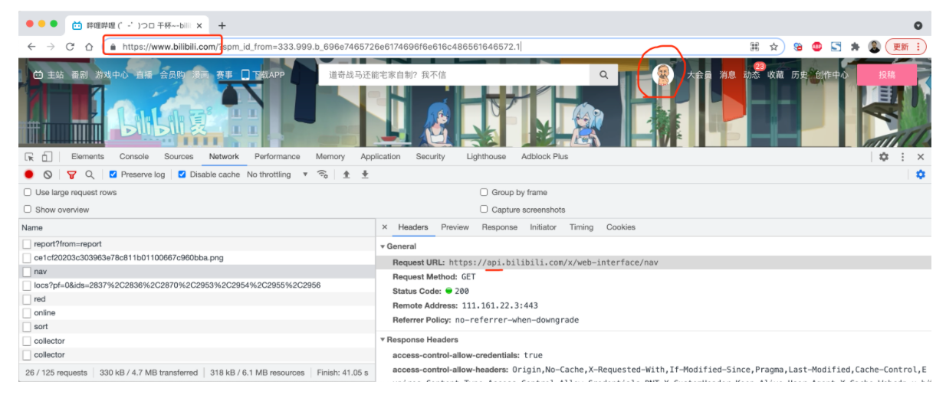Enable Use large request rows
This screenshot has width=946, height=411.
28,192
